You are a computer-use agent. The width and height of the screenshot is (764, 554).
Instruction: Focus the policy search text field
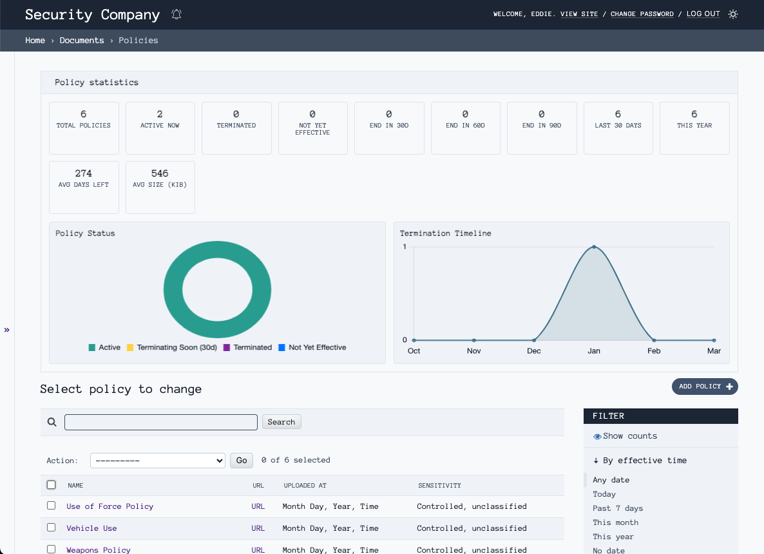pos(161,423)
